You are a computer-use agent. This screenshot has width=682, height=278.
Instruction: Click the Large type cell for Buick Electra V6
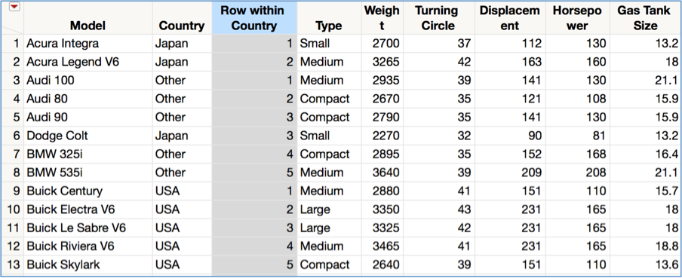315,209
